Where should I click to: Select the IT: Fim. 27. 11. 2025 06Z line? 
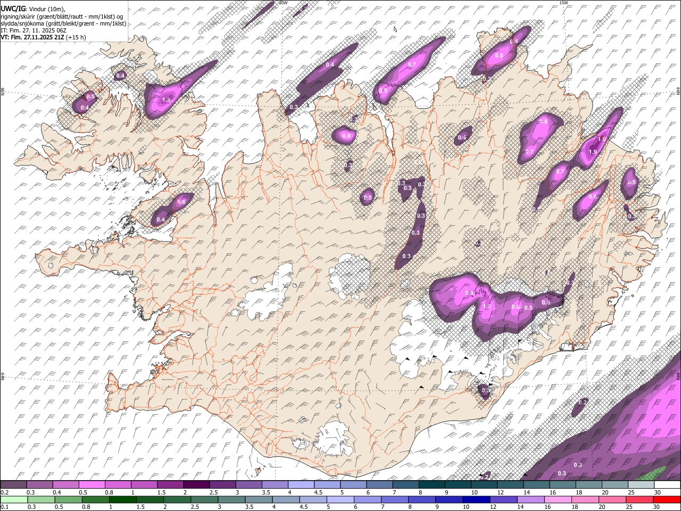pyautogui.click(x=33, y=30)
